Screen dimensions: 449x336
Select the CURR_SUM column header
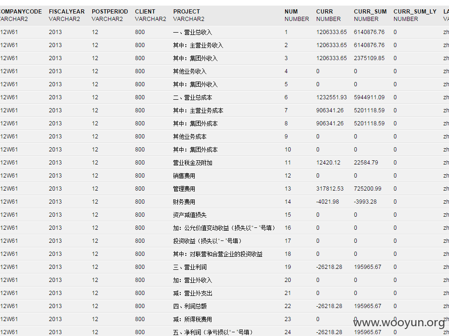click(370, 12)
